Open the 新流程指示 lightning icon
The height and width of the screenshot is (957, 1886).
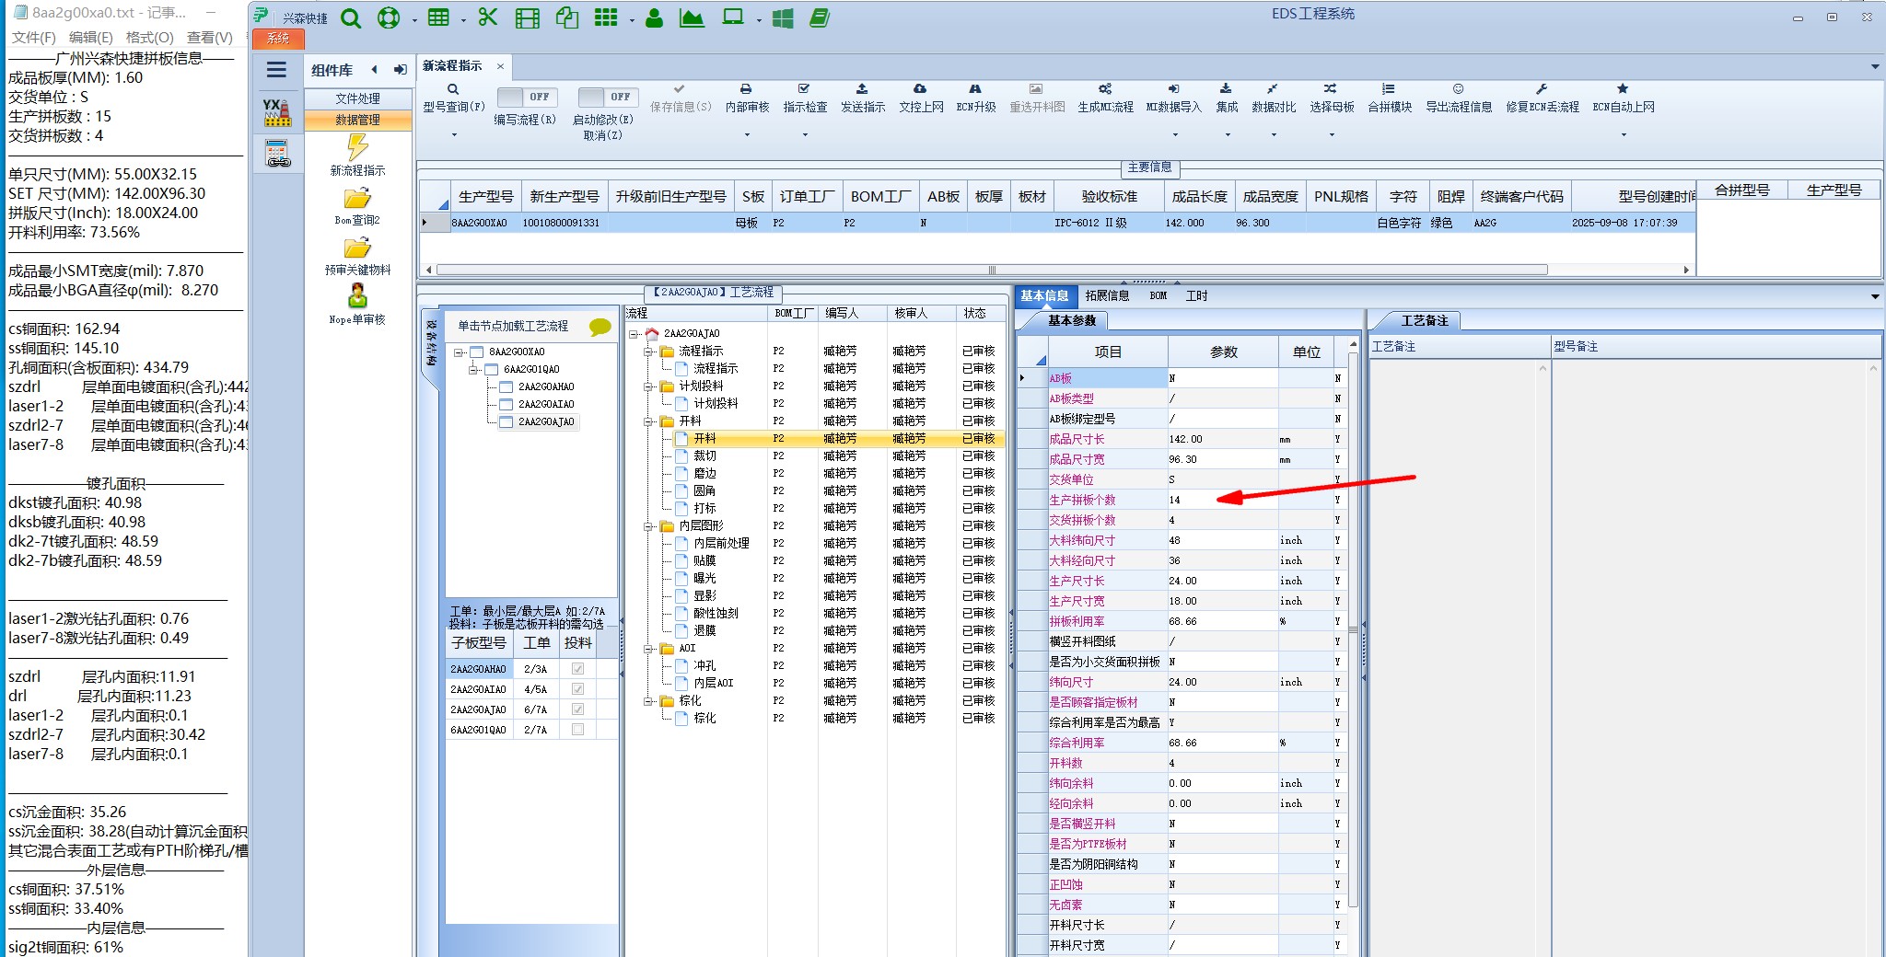pyautogui.click(x=357, y=147)
